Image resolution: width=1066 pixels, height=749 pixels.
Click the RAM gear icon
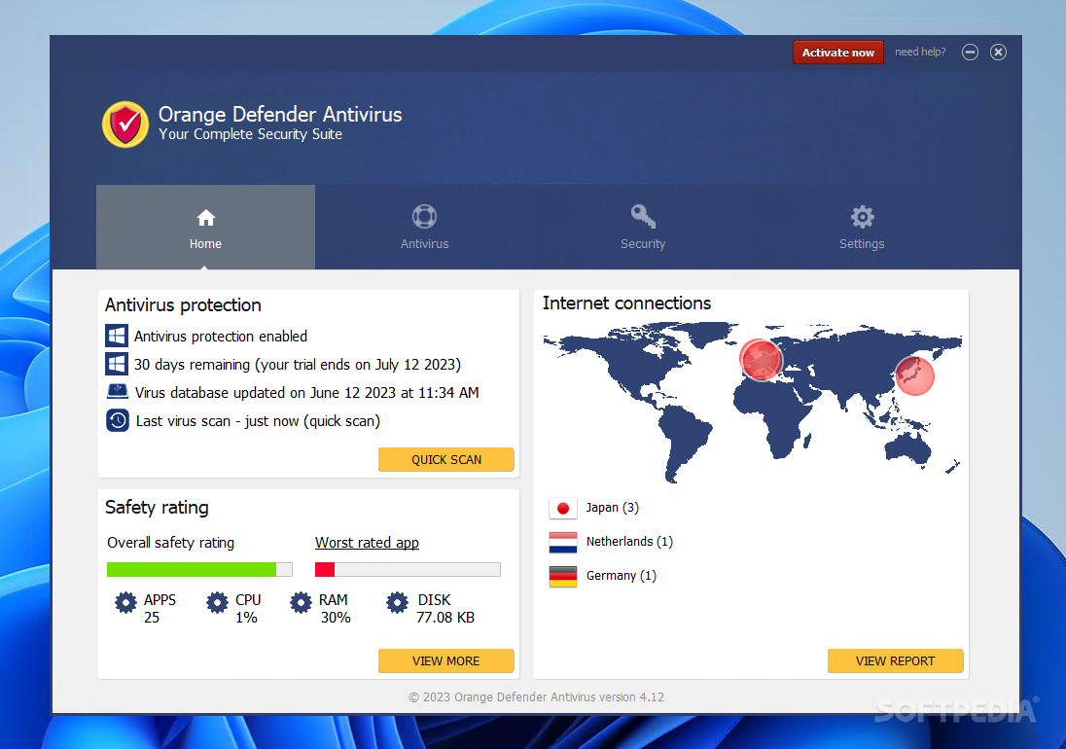click(x=302, y=602)
